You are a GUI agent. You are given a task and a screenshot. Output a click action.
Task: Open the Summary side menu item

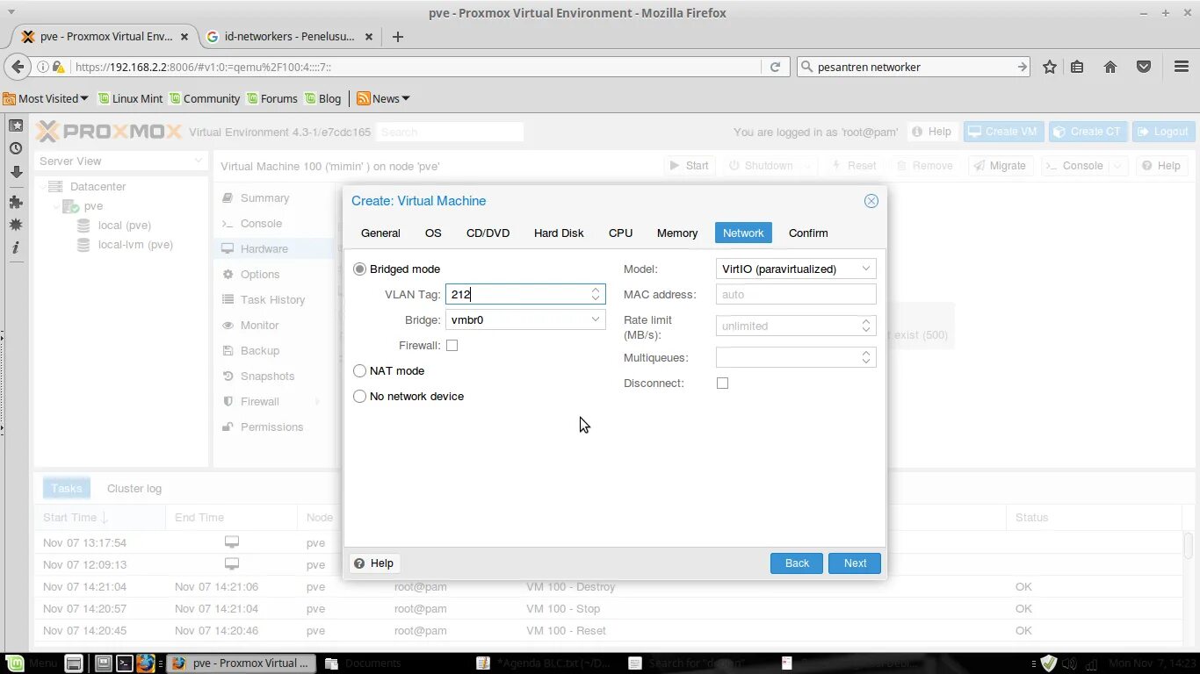coord(264,198)
